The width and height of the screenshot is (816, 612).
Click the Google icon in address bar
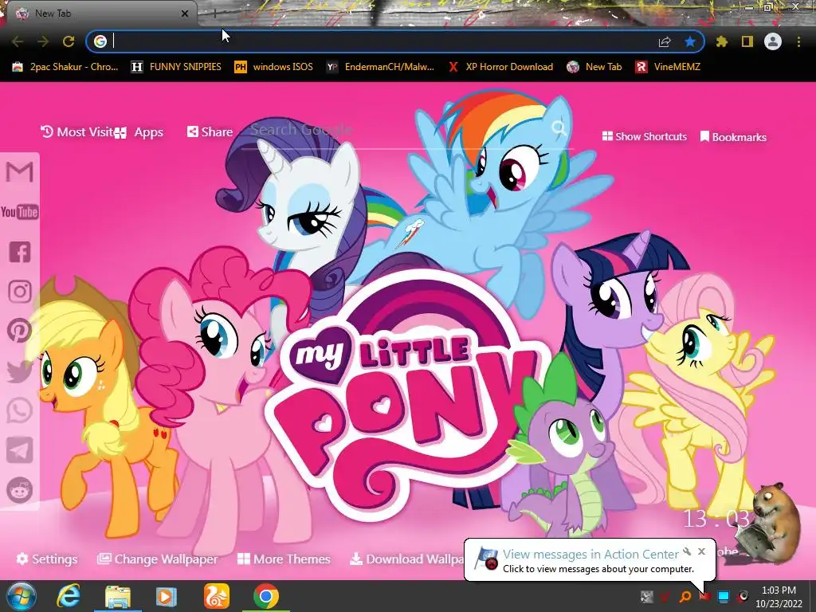(x=100, y=41)
